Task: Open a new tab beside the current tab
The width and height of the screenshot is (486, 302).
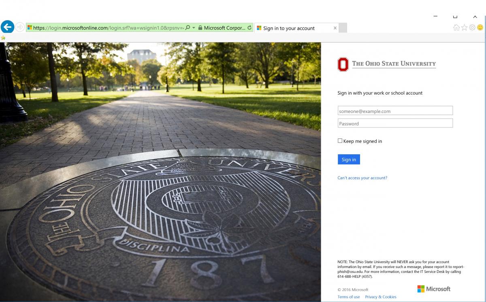Action: tap(343, 28)
